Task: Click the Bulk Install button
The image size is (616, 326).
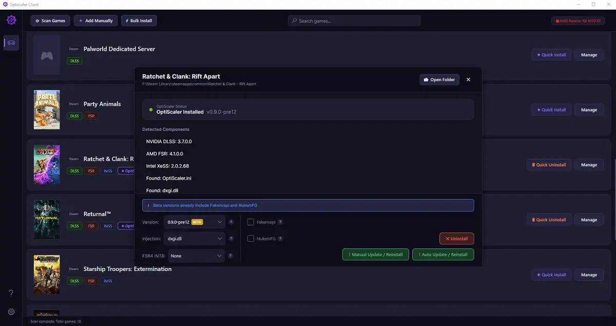Action: pos(139,21)
